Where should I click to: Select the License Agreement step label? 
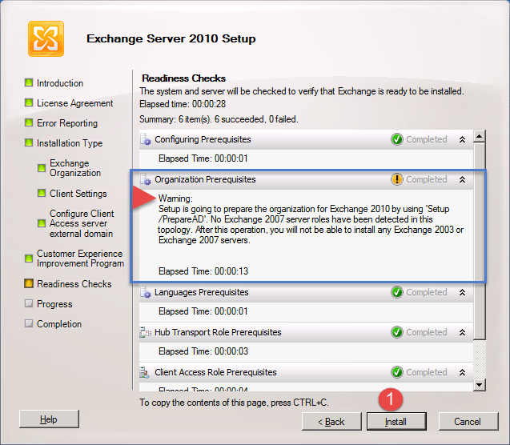74,103
